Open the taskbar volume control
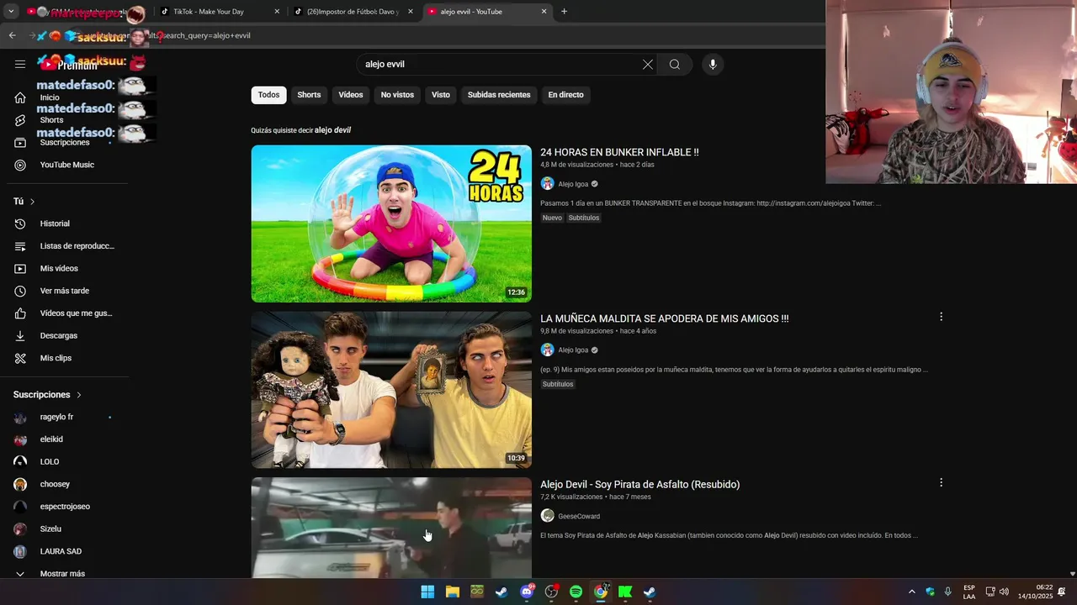 click(1004, 592)
